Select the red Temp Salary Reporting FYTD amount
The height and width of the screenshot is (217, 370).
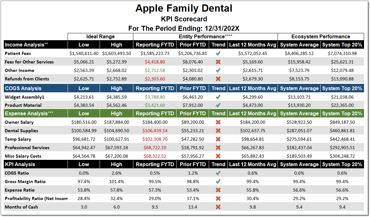tap(155, 139)
